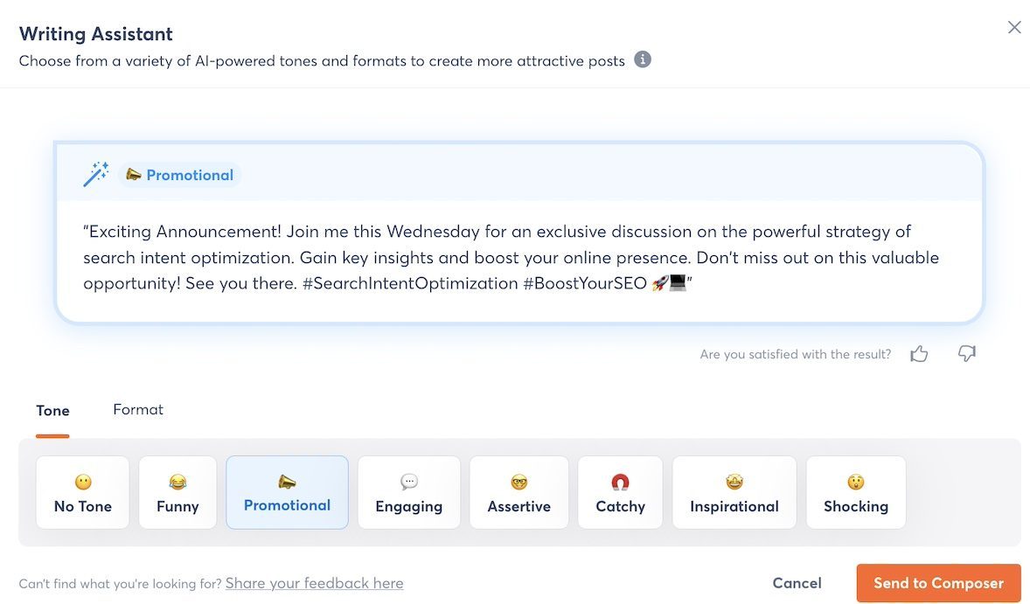This screenshot has height=604, width=1030.
Task: Pick the Engaging tone
Action: tap(408, 493)
